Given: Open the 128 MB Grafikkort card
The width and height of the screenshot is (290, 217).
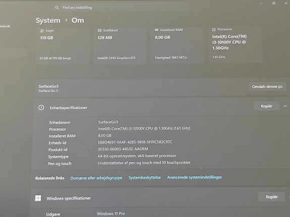Looking at the screenshot, I should click(x=120, y=45).
